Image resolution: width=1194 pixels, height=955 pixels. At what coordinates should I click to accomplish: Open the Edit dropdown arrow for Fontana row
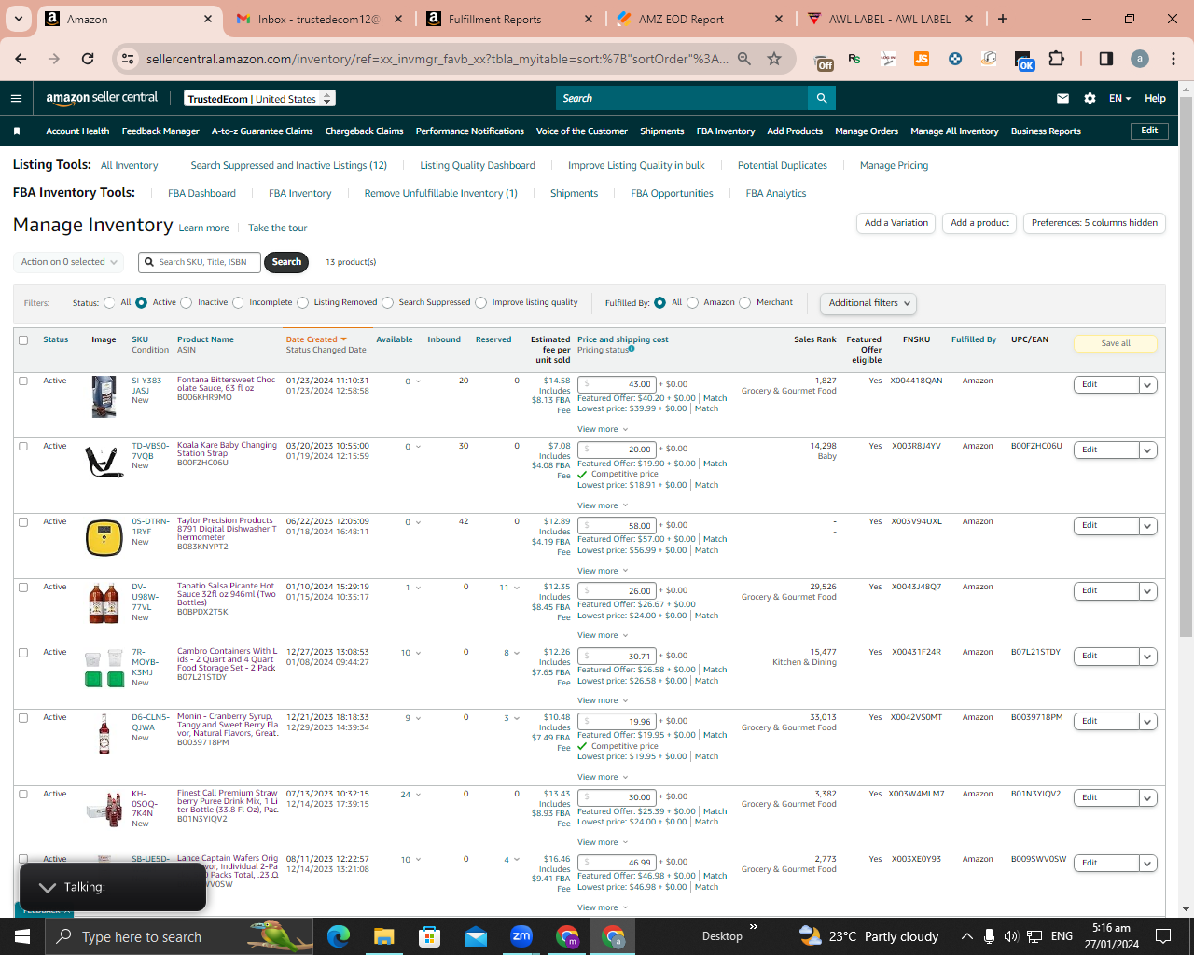click(x=1148, y=385)
